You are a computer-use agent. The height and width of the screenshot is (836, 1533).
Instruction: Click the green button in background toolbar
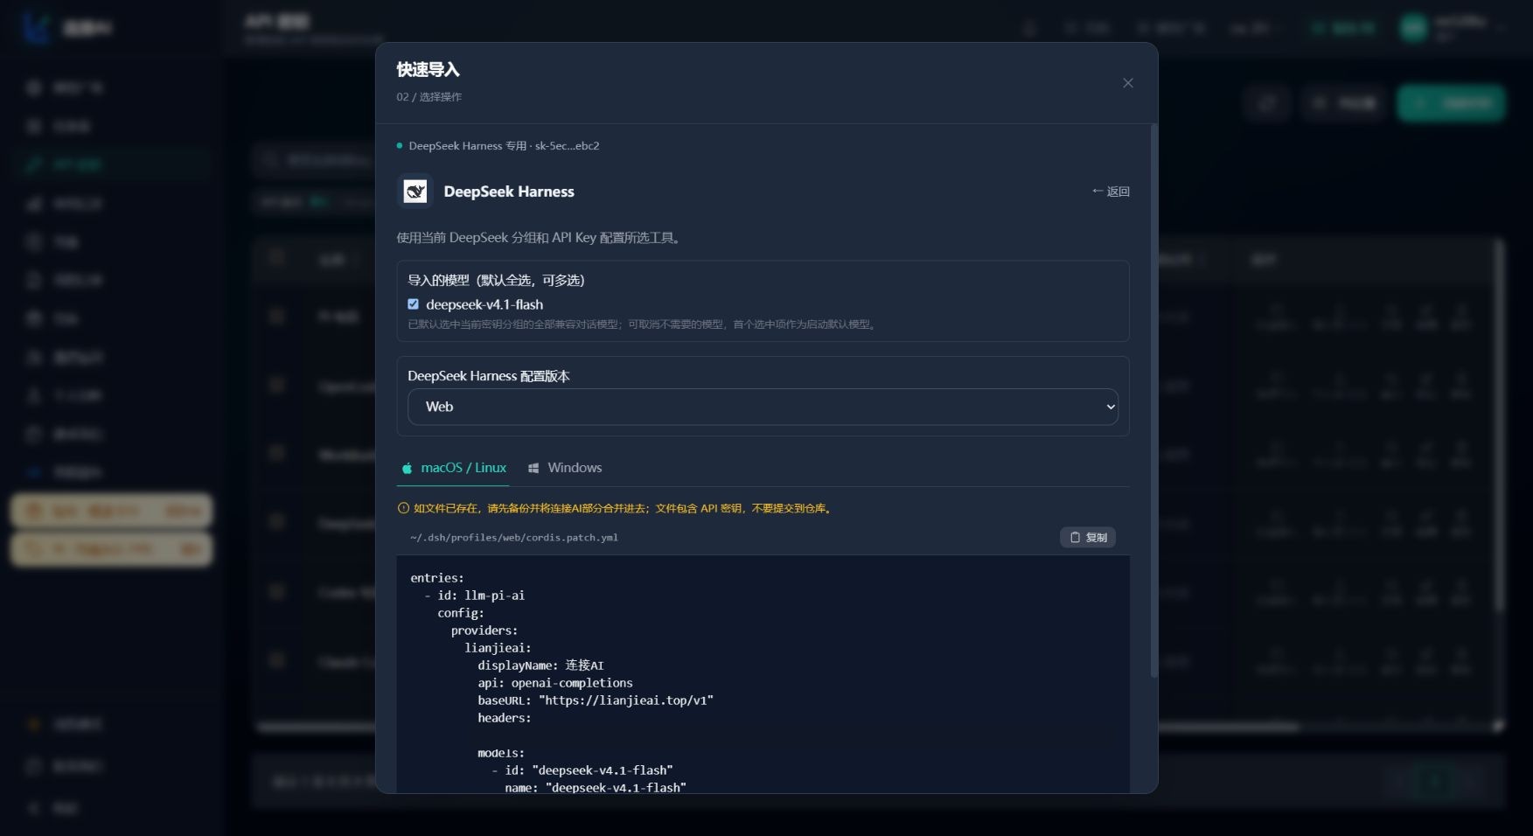pos(1450,103)
